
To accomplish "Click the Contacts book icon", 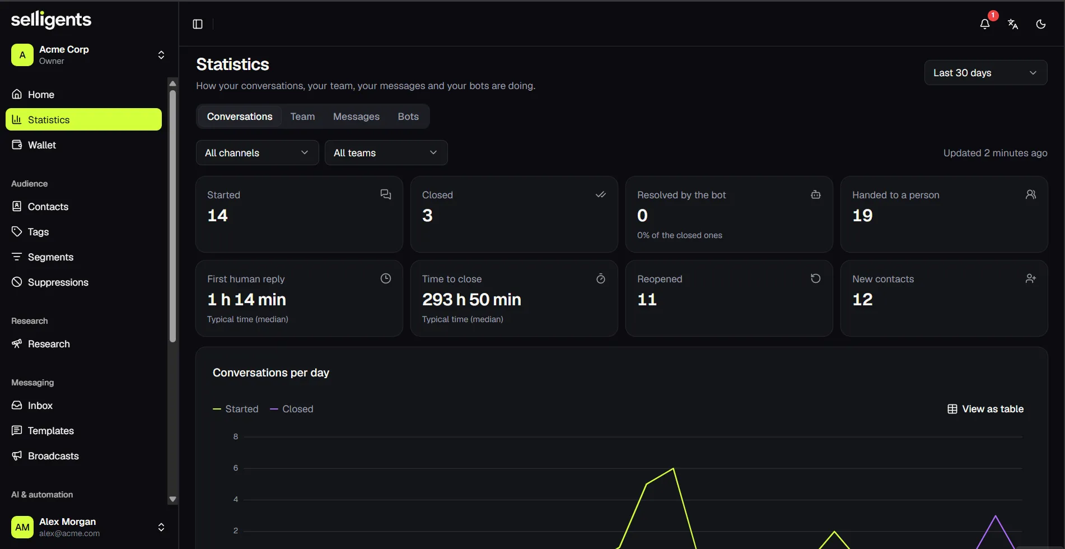I will tap(17, 206).
